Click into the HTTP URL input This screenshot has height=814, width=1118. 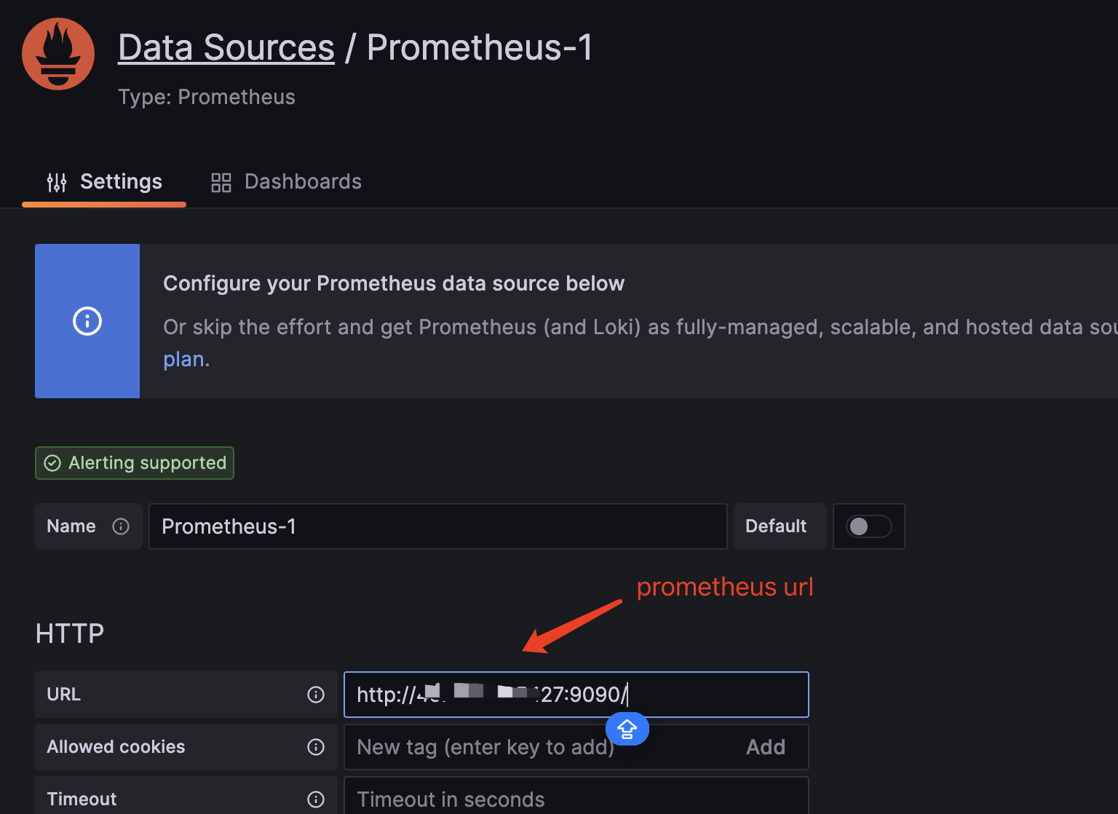713,695
